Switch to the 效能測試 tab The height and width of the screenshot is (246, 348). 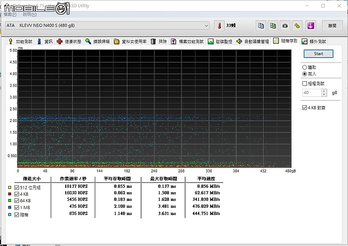point(20,41)
